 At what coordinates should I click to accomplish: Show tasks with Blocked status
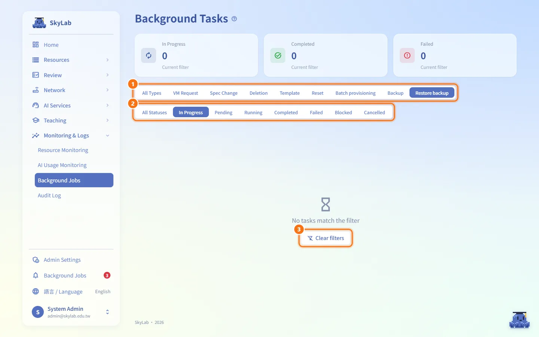pyautogui.click(x=343, y=112)
